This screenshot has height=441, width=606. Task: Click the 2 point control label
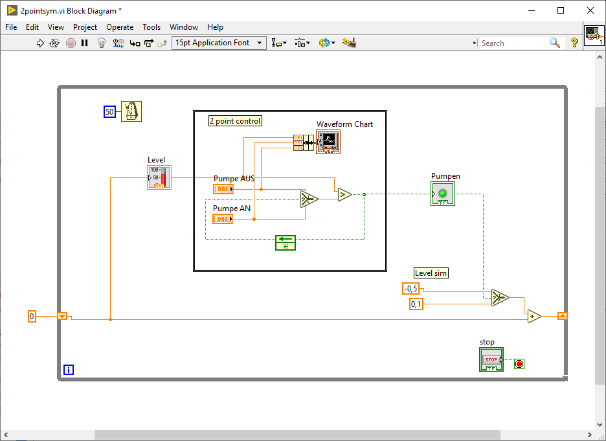236,121
